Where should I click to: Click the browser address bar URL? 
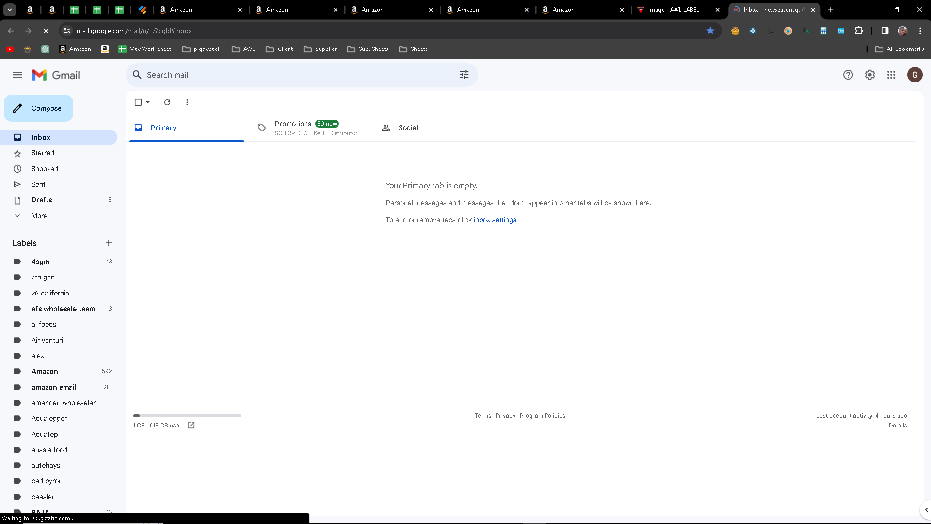134,31
